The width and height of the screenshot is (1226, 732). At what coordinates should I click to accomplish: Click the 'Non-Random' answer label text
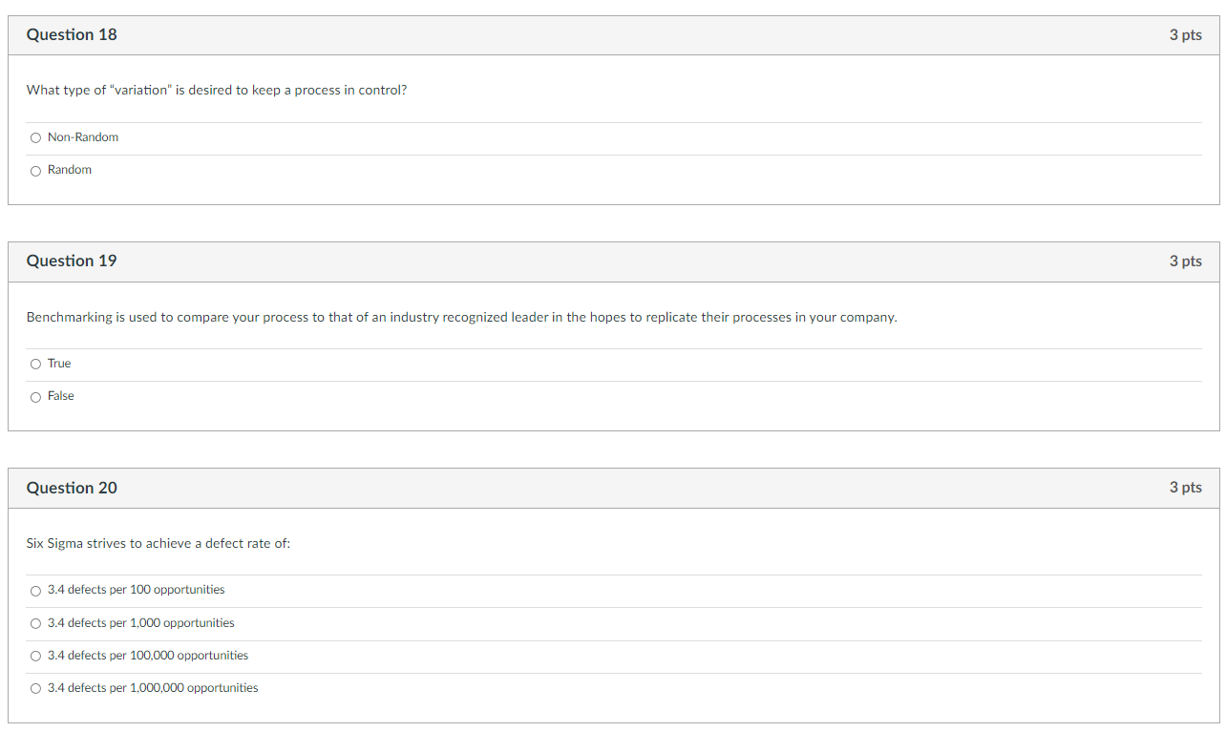point(83,137)
